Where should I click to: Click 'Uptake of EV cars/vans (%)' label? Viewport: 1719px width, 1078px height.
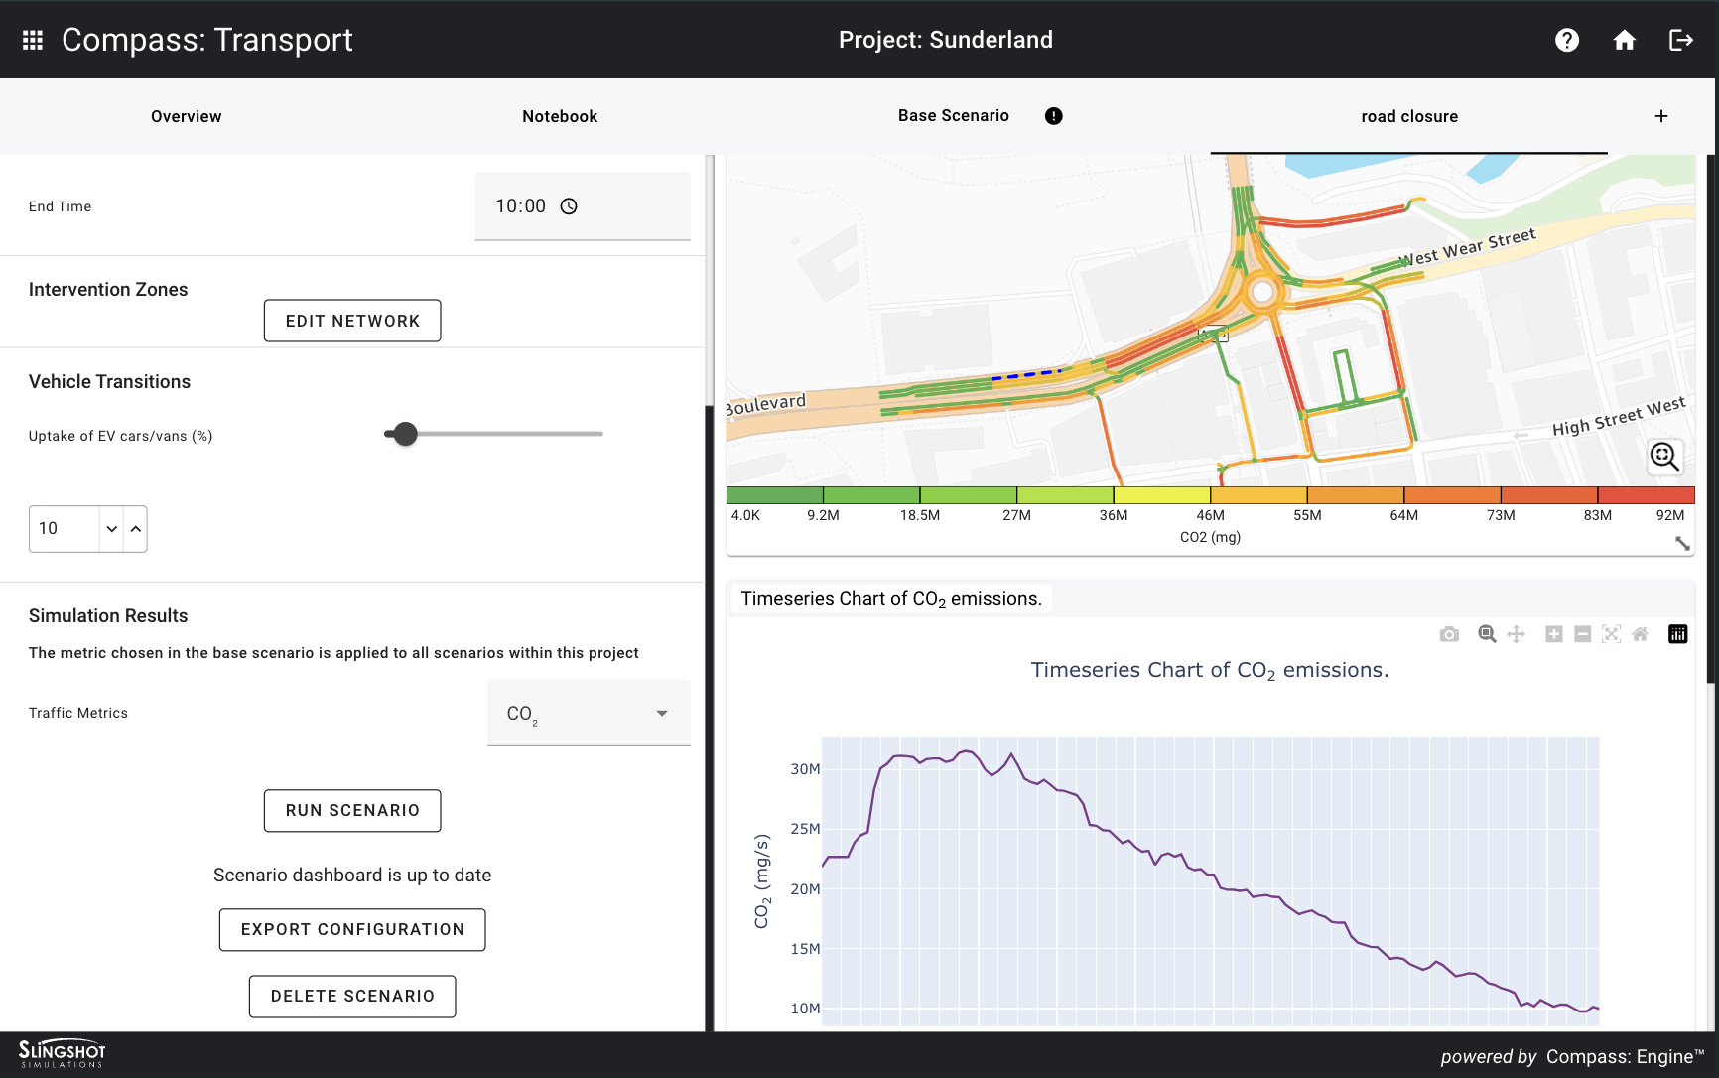(x=121, y=436)
